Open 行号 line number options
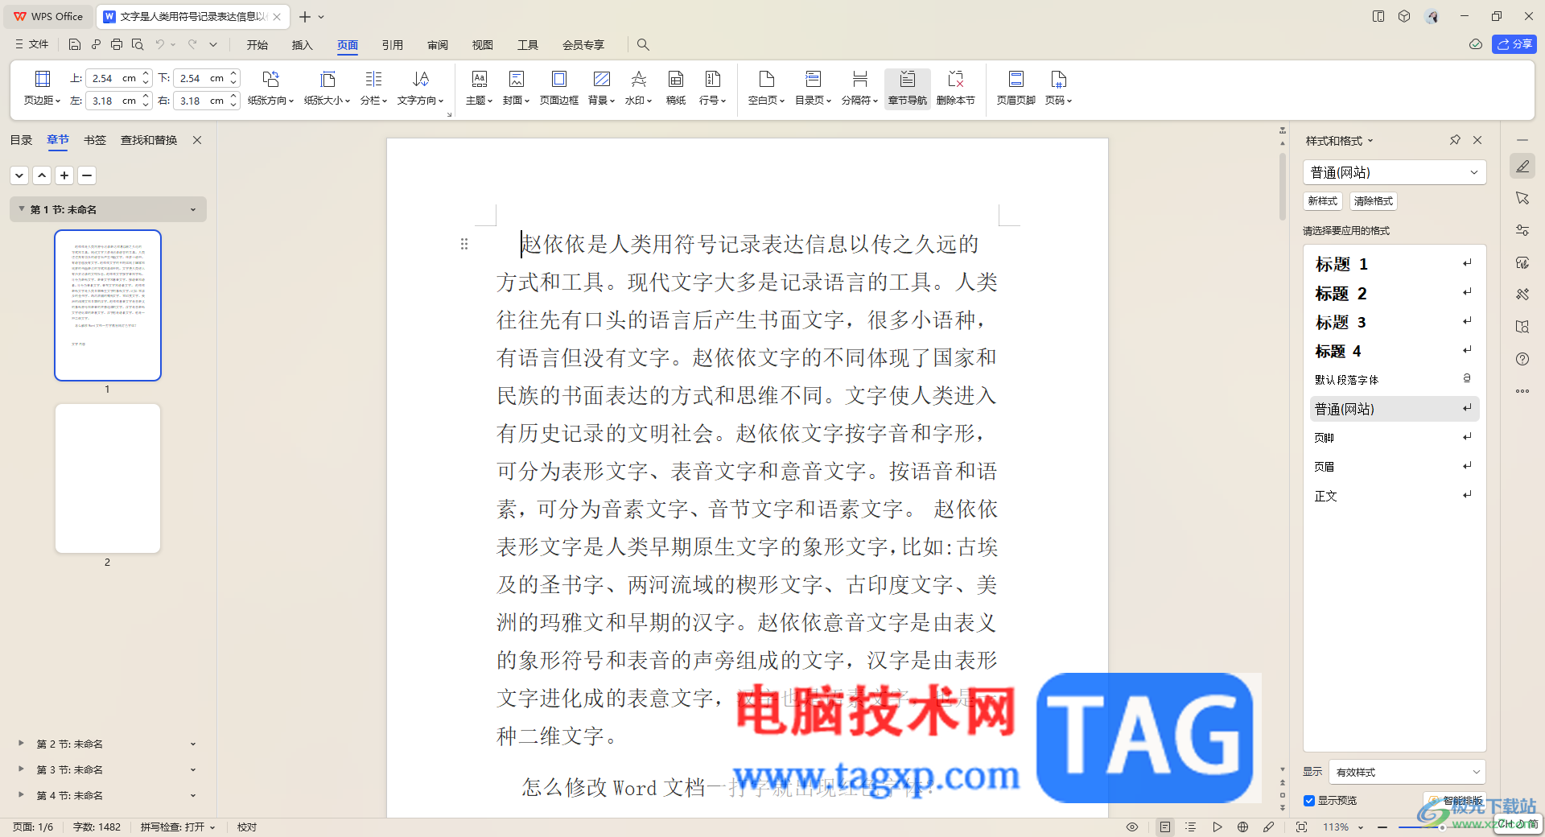 (x=712, y=88)
